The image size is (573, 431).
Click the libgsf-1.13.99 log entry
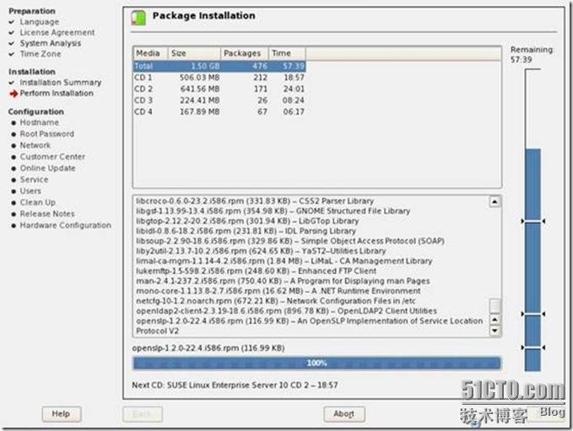(x=273, y=211)
